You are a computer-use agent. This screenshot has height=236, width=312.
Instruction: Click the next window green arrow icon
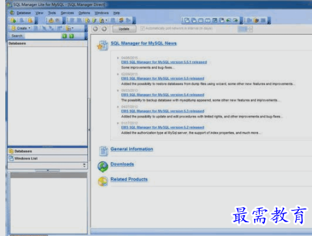[235, 20]
